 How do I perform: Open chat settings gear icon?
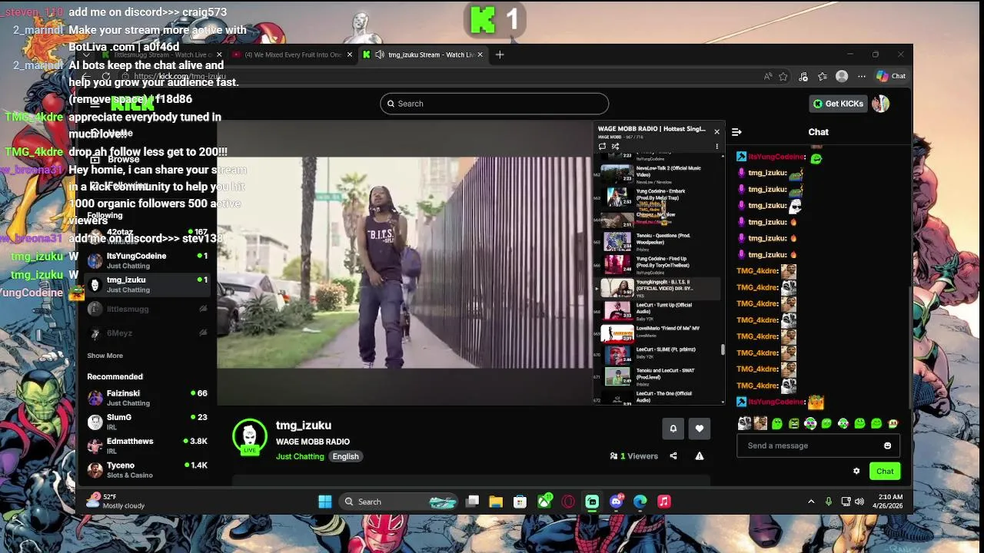tap(856, 472)
